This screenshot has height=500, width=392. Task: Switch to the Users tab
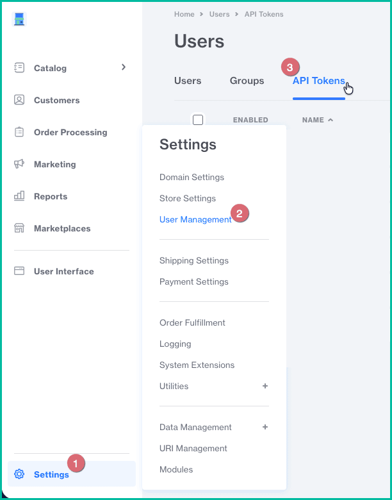(188, 81)
